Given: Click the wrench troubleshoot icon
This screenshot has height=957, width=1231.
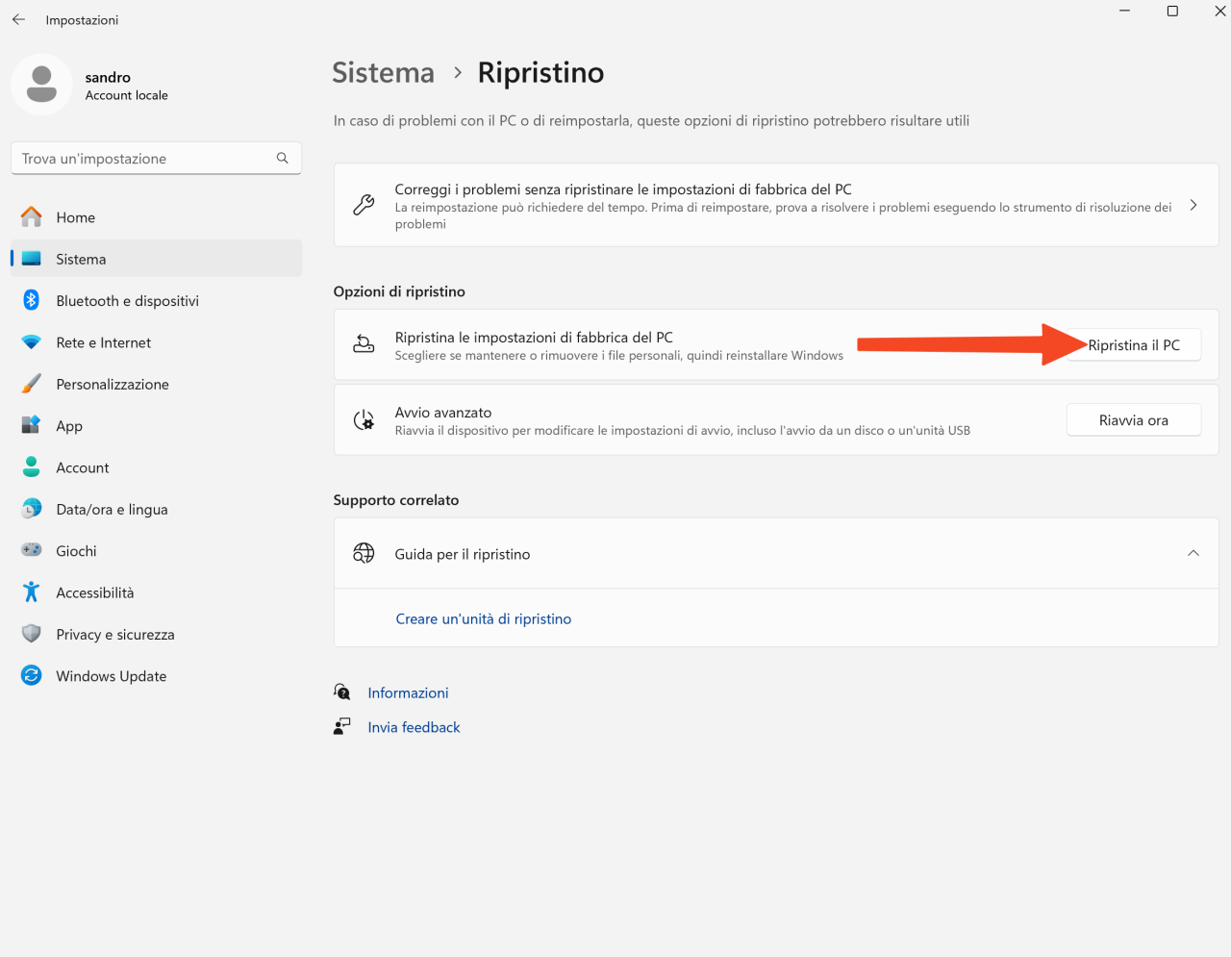Looking at the screenshot, I should pos(364,205).
